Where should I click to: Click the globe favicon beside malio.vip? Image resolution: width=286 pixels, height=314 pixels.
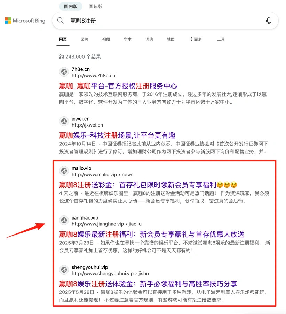pos(64,171)
